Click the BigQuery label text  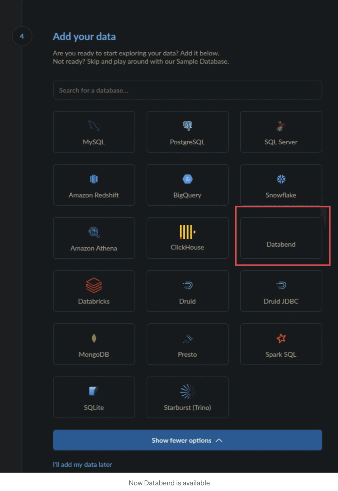coord(187,195)
